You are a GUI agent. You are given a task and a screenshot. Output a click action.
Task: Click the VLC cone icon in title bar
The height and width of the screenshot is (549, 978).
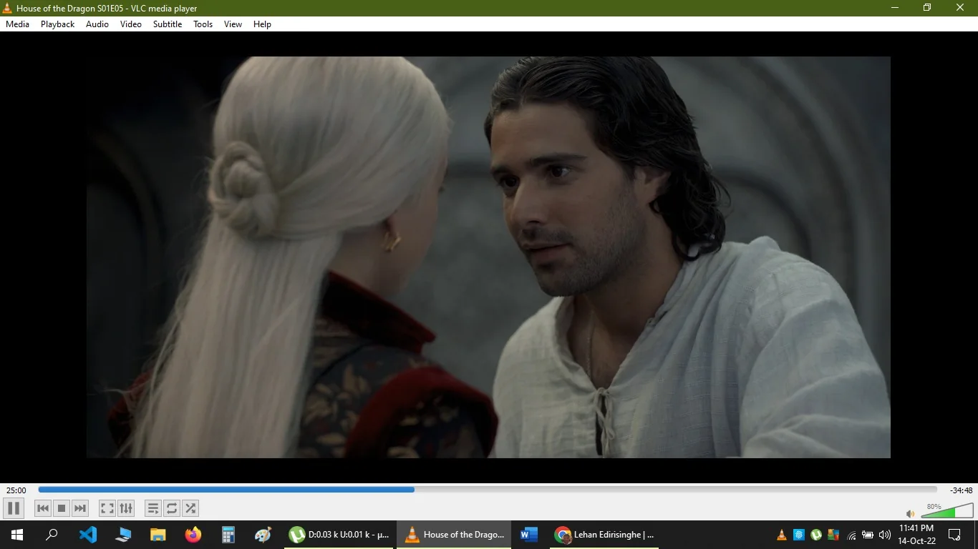(x=7, y=8)
